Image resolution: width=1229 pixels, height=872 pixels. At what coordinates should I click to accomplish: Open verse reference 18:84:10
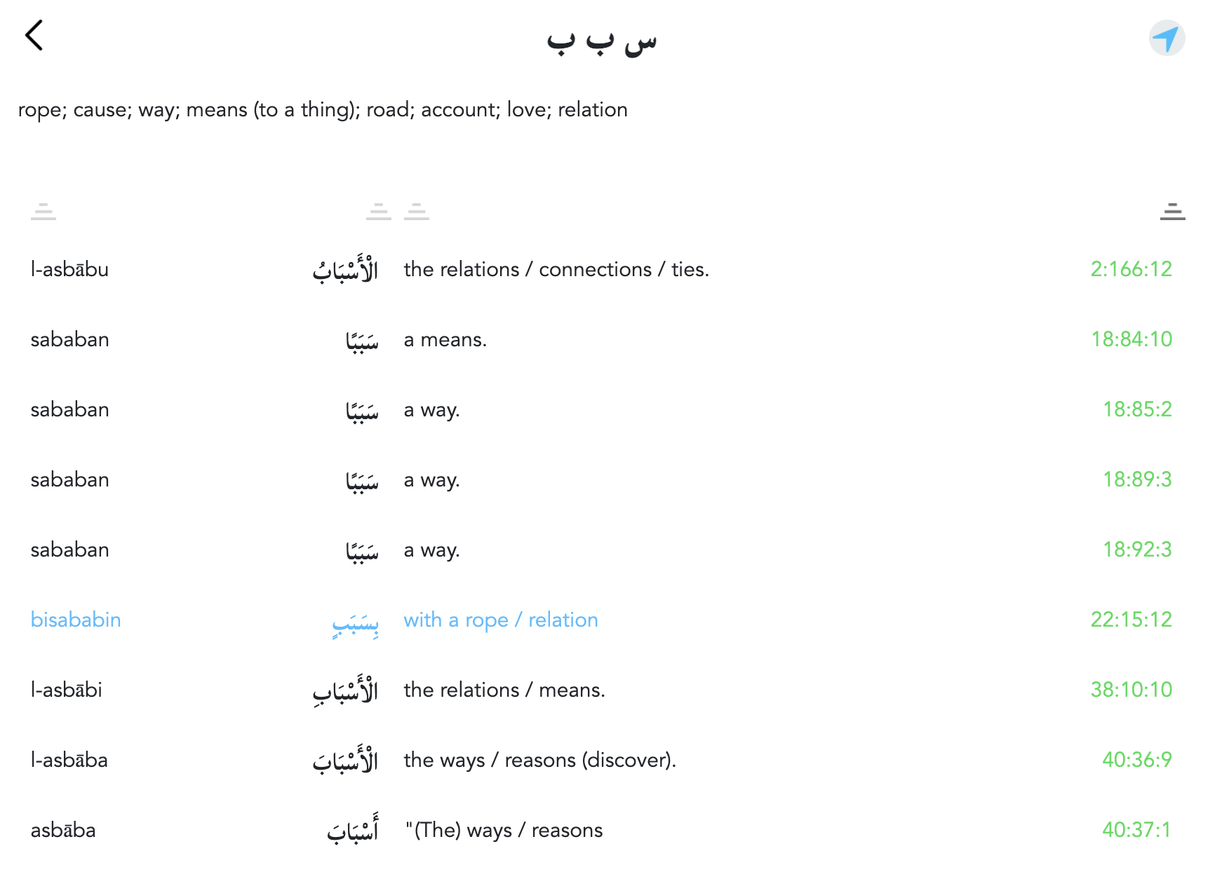[1131, 339]
